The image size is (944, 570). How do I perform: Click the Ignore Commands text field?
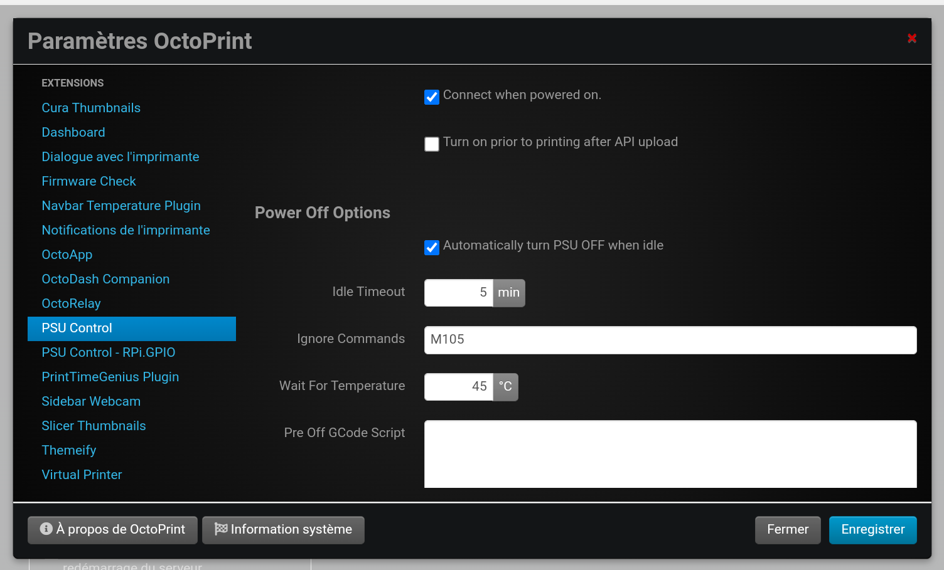670,340
